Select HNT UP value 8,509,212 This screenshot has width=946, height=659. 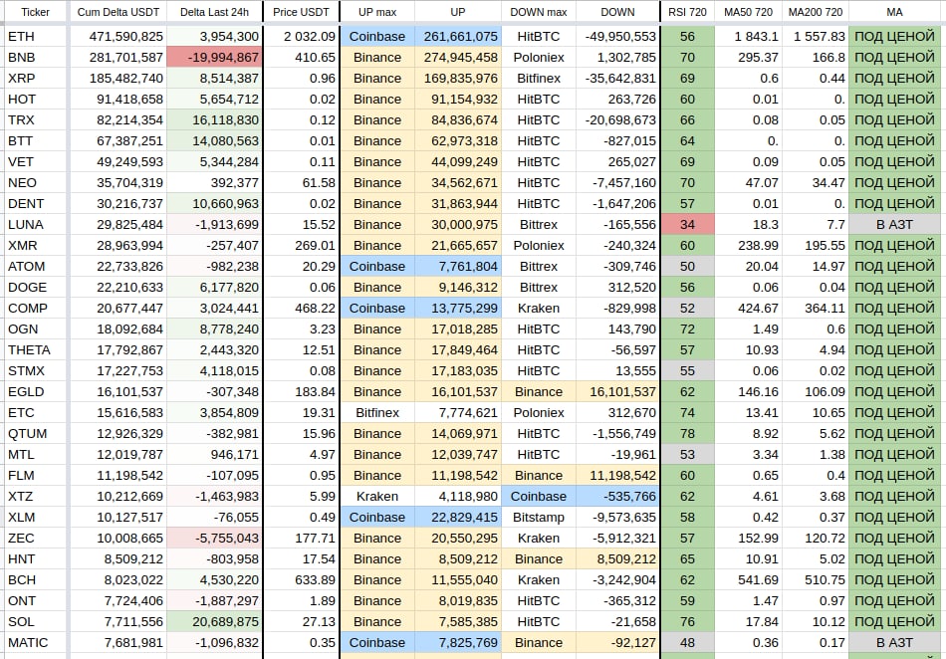(458, 558)
